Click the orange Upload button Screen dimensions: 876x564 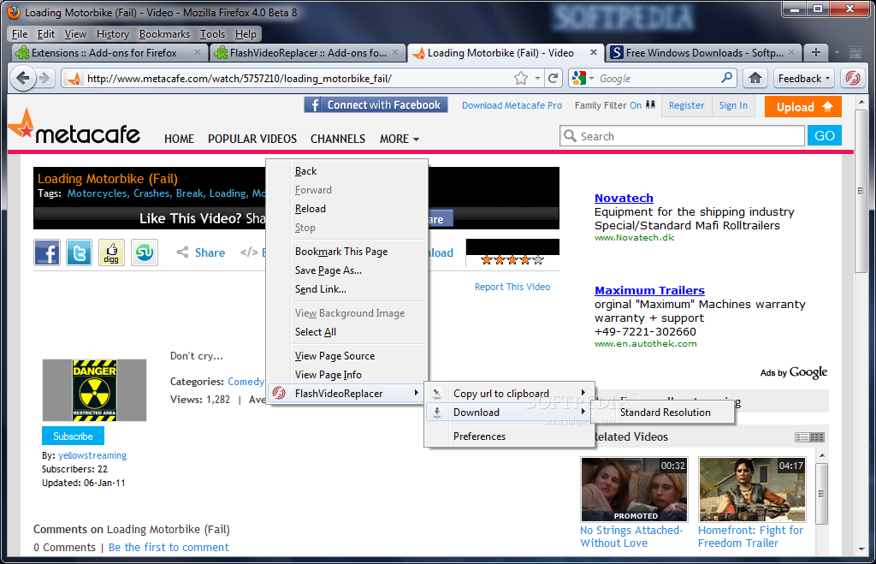(x=802, y=107)
